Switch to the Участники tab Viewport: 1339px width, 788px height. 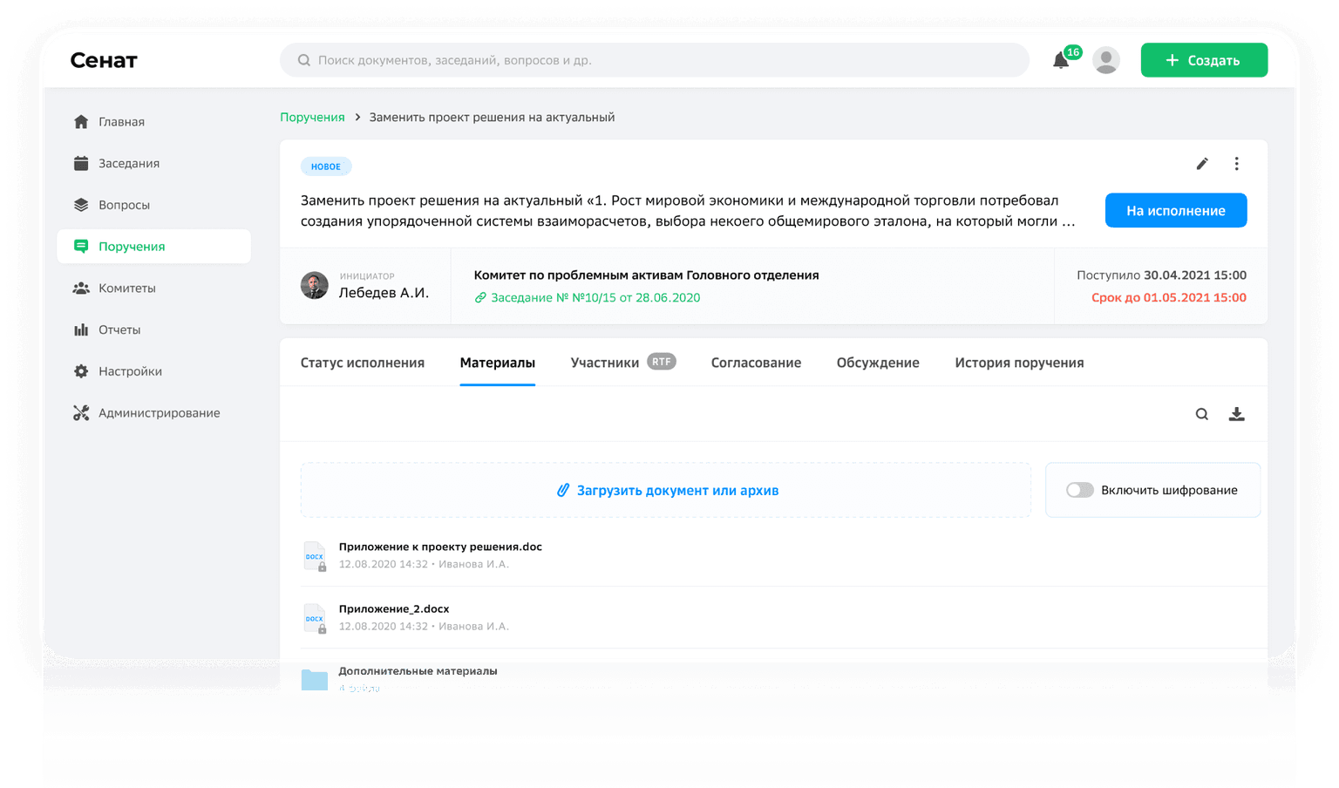coord(605,363)
